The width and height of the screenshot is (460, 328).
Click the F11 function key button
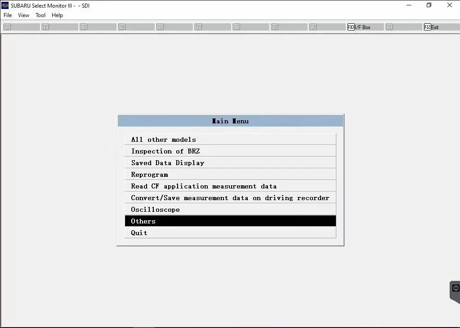click(x=403, y=27)
